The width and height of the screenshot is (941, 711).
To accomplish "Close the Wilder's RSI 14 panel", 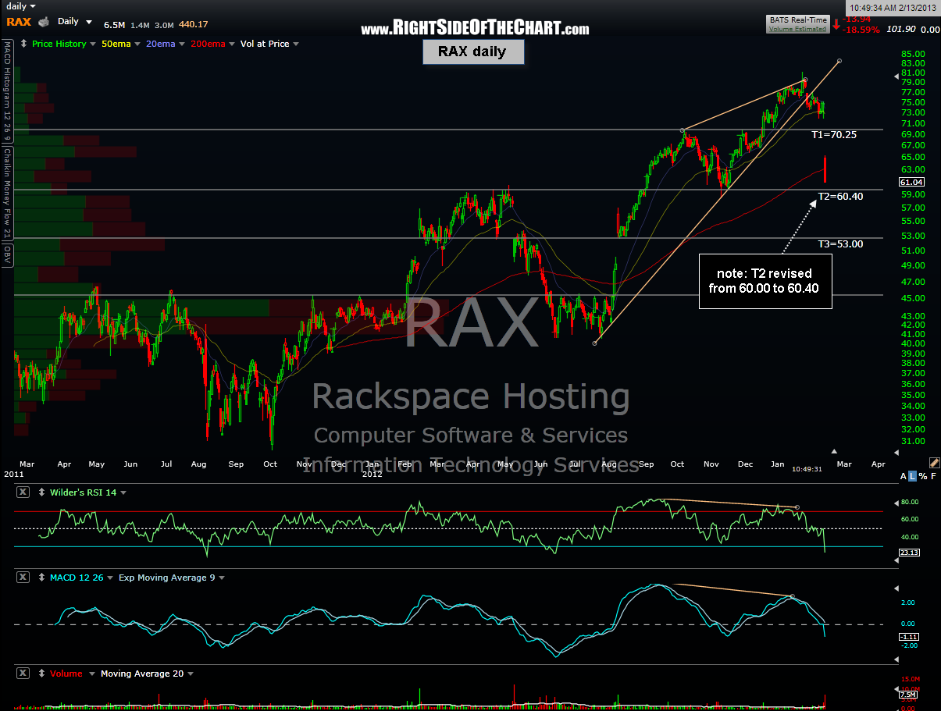I will click(23, 492).
